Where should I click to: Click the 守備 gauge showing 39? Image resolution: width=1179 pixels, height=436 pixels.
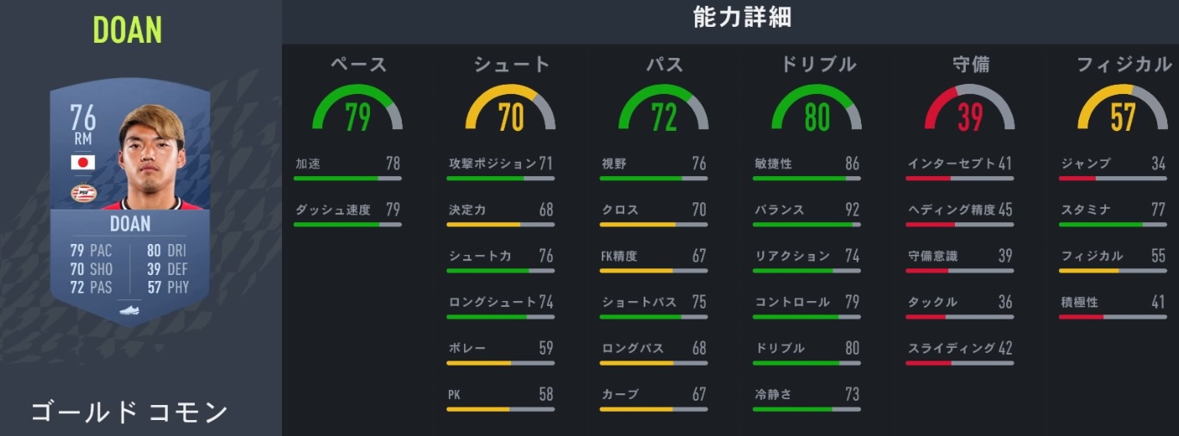970,109
